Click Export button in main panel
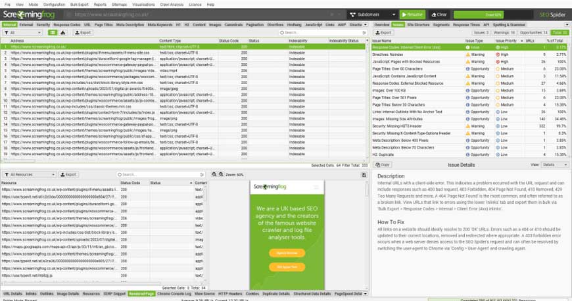572x301 pixels. click(83, 32)
